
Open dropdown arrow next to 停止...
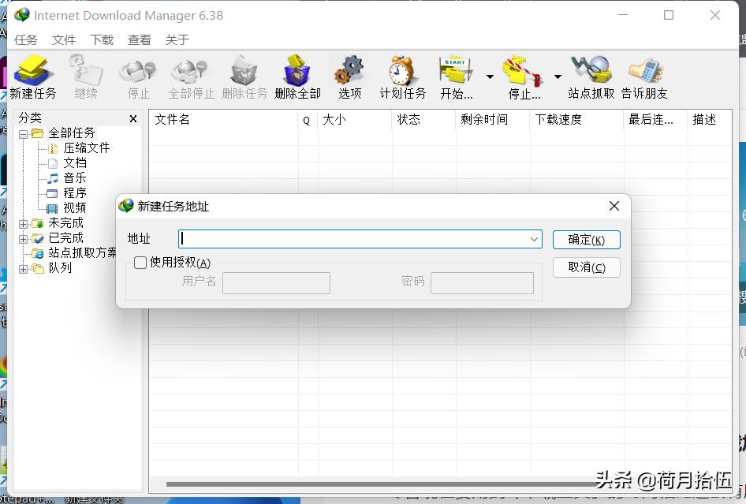[x=558, y=77]
